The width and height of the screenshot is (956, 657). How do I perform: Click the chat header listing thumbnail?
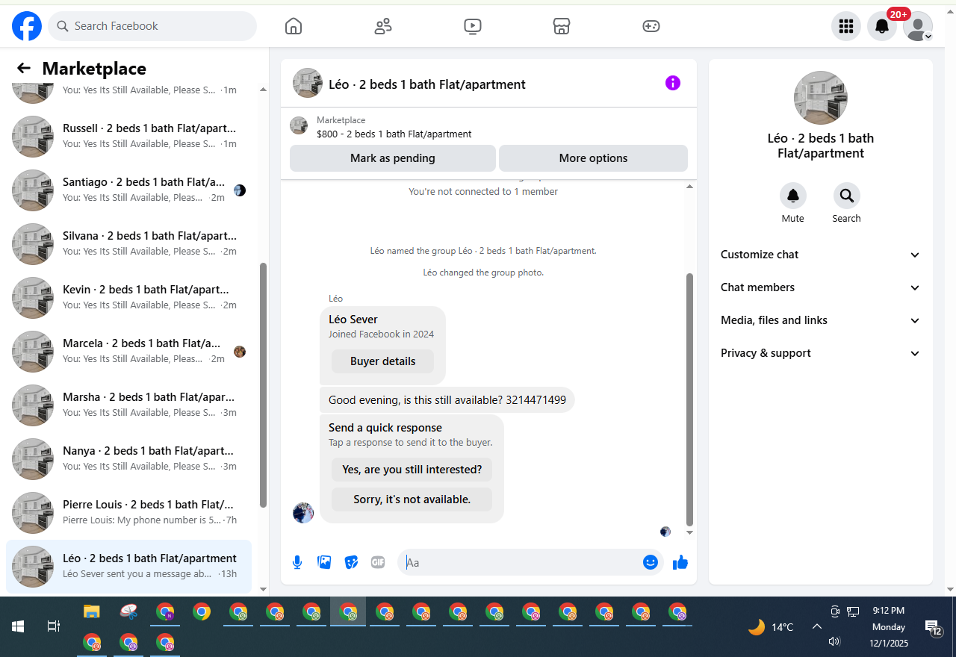(x=308, y=84)
